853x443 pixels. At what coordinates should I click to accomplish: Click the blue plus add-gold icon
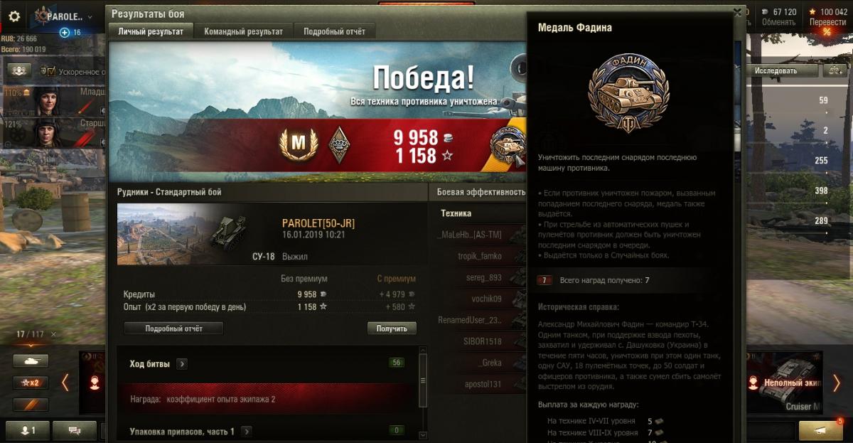tap(65, 32)
